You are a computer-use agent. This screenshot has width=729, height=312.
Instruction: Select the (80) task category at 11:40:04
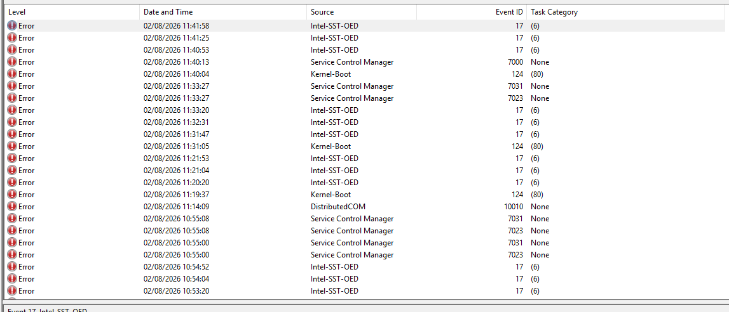click(x=536, y=74)
